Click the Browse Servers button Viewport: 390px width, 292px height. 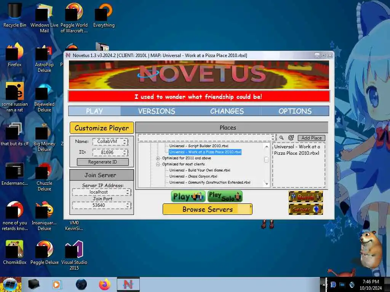[x=208, y=209]
